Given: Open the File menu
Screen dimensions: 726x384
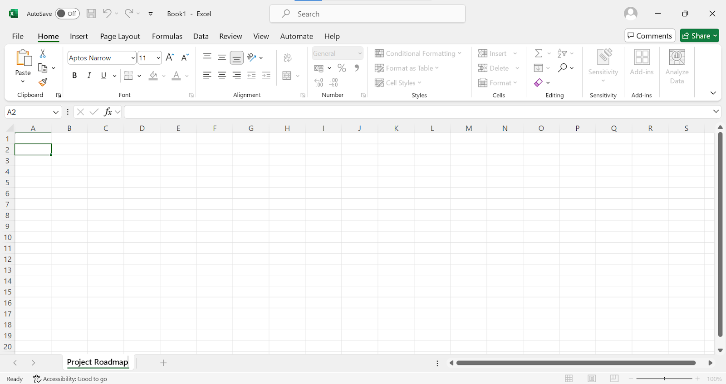Looking at the screenshot, I should coord(18,36).
